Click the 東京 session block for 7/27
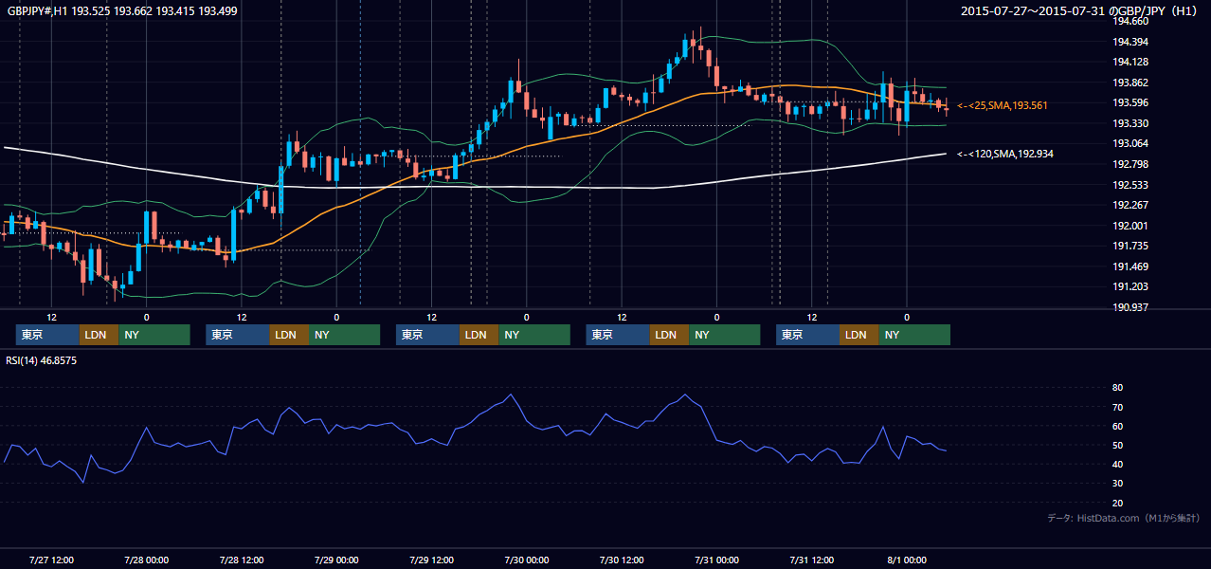Viewport: 1211px width, 569px height. 48,335
